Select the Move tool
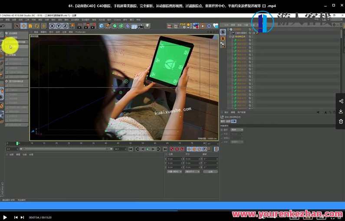345x221 pixels. pos(23,26)
